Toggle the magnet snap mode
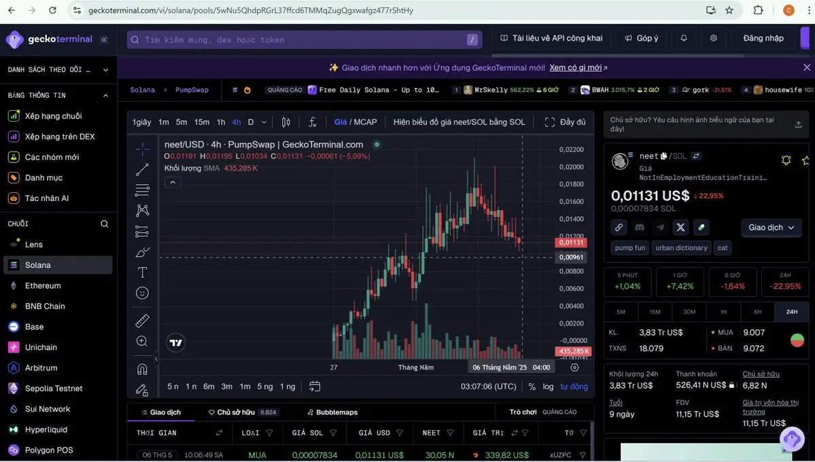Viewport: 815px width, 462px height. click(x=142, y=369)
